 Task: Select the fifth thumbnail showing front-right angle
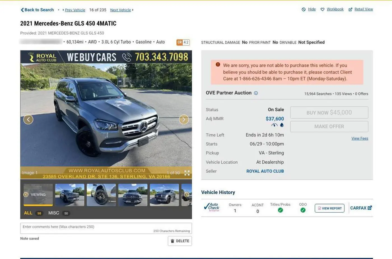pyautogui.click(x=164, y=195)
